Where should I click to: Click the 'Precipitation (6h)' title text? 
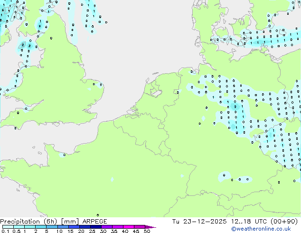coord(28,222)
